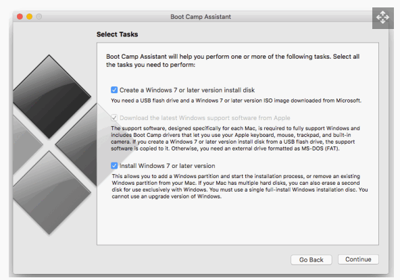Click the text 'You need a USB flash drive'
This screenshot has height=280, width=400.
coord(236,101)
